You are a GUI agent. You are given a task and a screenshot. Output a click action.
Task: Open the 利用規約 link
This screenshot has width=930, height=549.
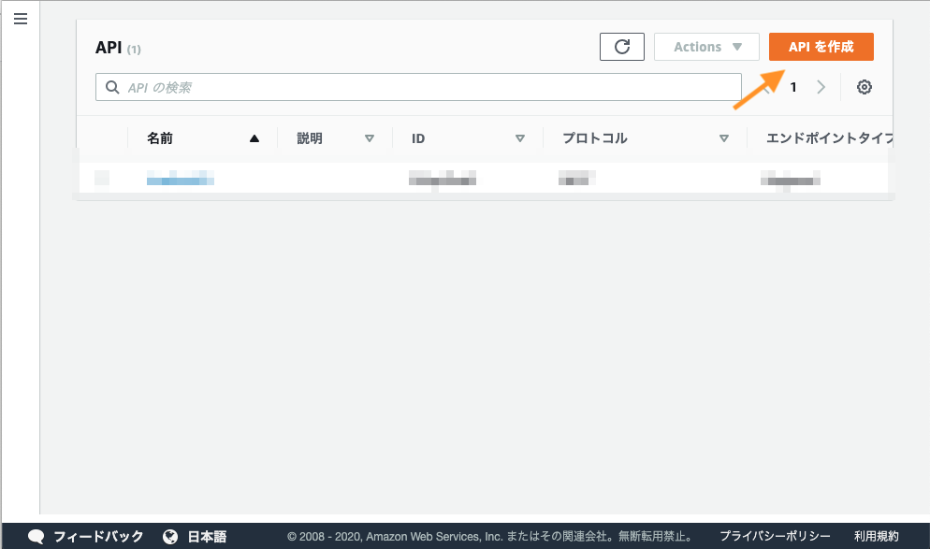click(876, 536)
